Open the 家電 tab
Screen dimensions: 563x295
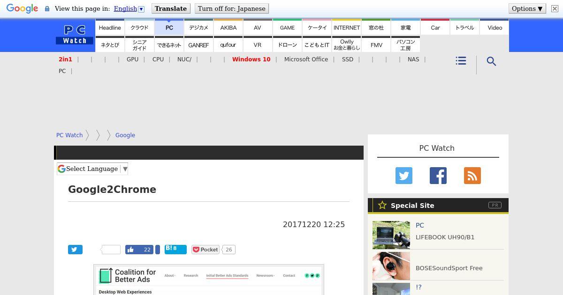[405, 27]
